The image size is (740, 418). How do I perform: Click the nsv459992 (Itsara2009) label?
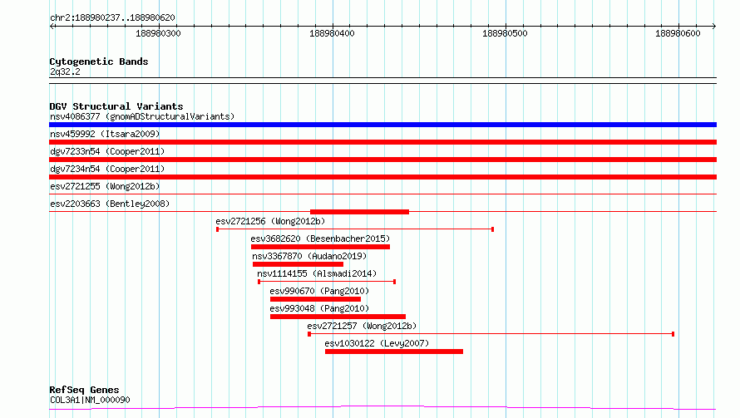(105, 134)
